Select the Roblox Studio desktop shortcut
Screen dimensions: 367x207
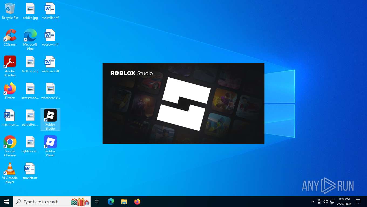pos(50,119)
